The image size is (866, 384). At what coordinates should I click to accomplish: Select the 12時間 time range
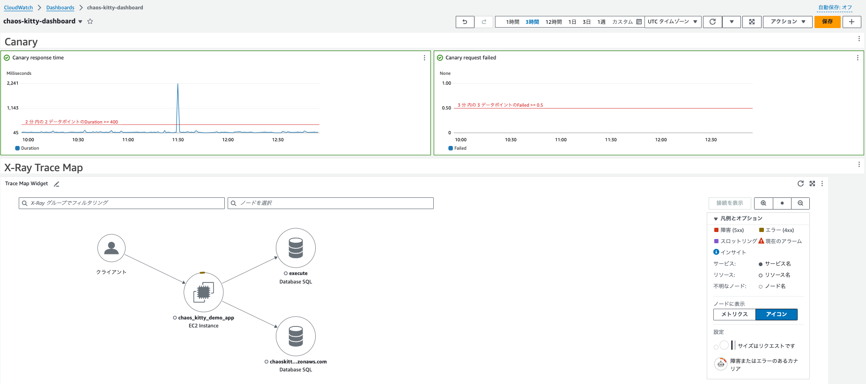click(x=553, y=22)
